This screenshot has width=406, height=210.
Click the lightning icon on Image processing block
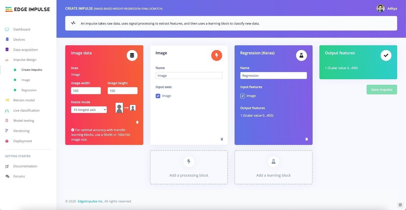[x=217, y=55]
